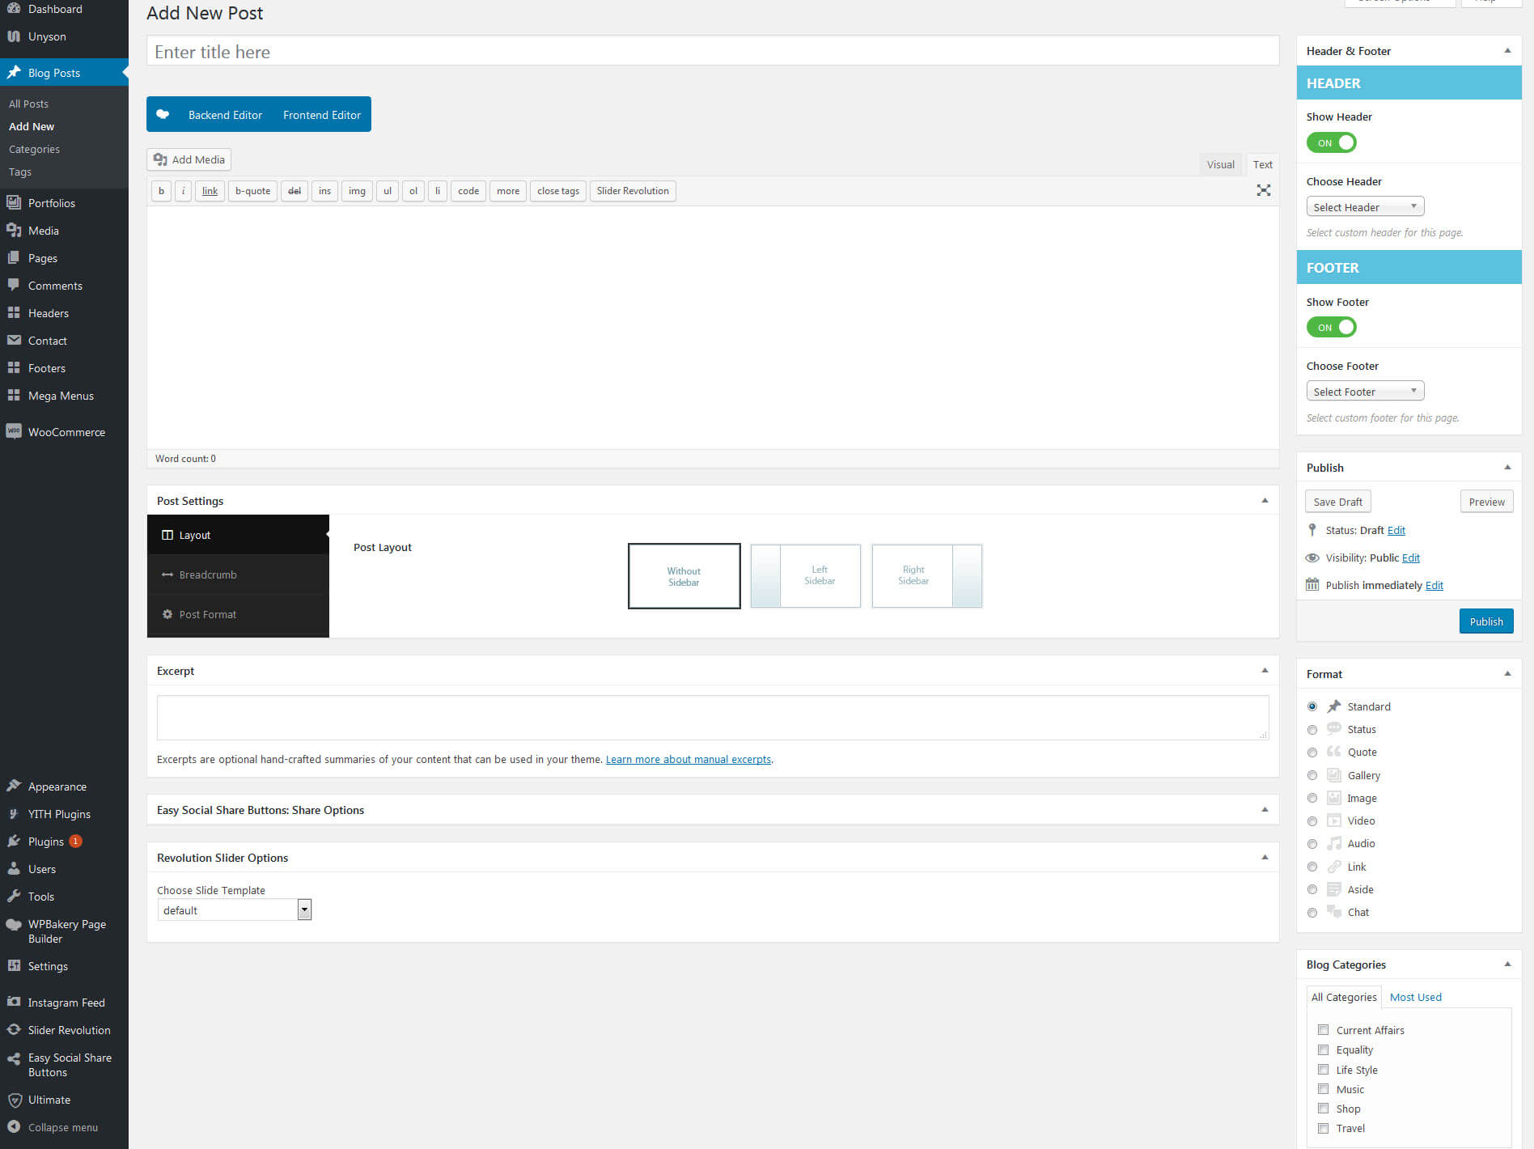Open Easy Social Share Buttons settings
The width and height of the screenshot is (1534, 1149).
pyautogui.click(x=69, y=1065)
